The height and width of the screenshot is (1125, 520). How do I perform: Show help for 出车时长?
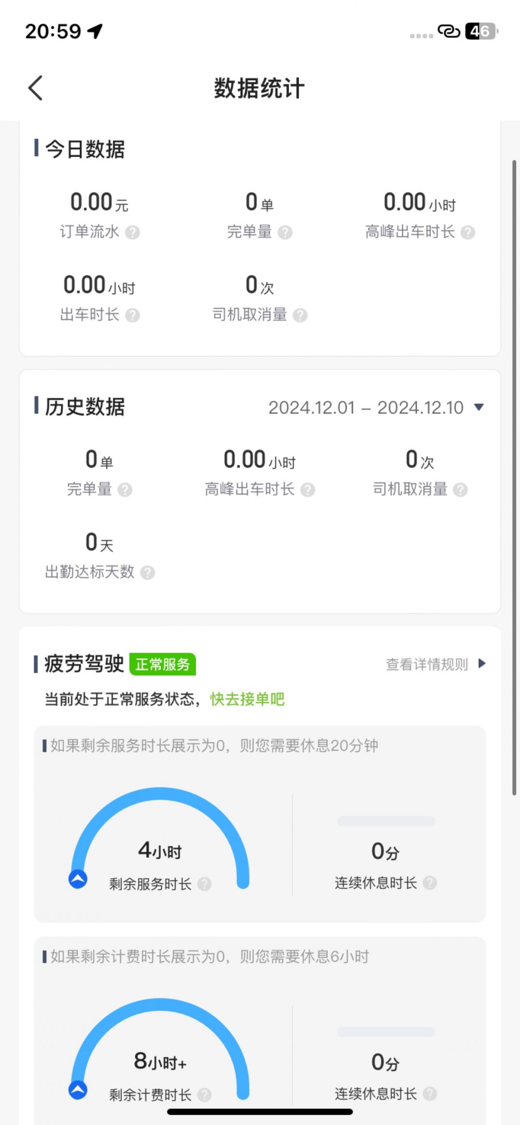pos(132,316)
